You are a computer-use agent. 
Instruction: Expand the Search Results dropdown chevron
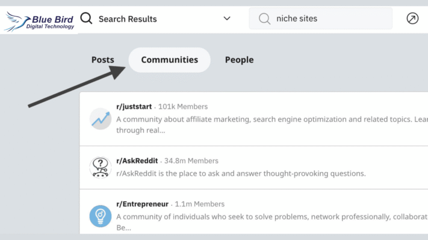[227, 19]
